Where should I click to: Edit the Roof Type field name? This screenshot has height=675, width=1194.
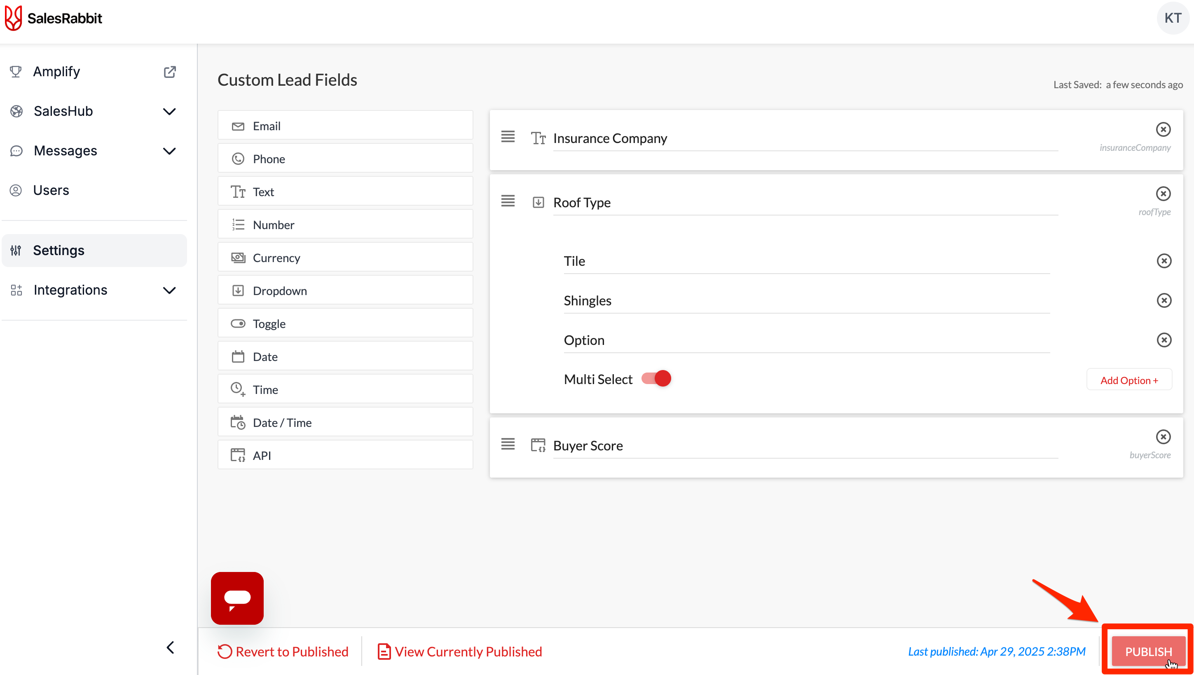805,203
